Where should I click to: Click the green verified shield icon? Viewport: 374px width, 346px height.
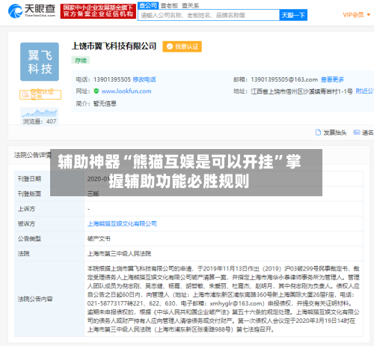click(96, 91)
